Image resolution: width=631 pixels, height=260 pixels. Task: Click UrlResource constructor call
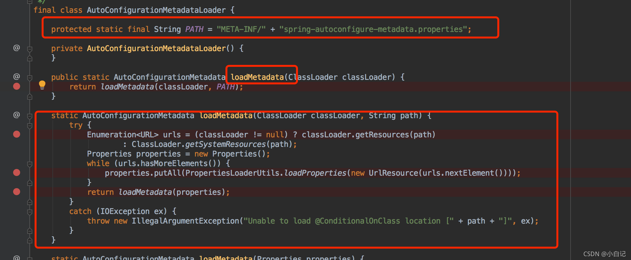[393, 173]
